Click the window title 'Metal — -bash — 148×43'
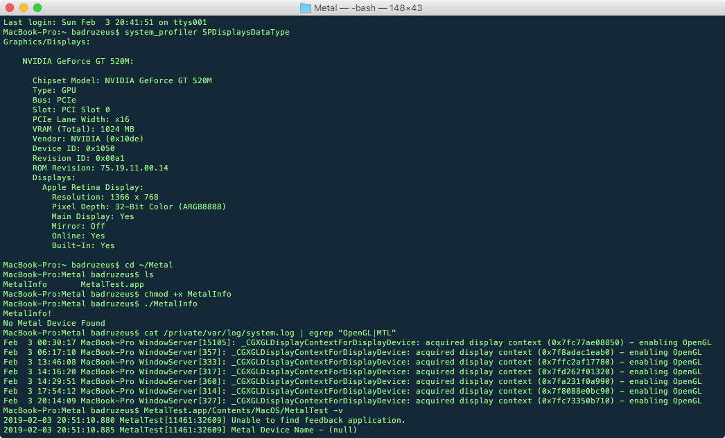The image size is (725, 438). [368, 8]
